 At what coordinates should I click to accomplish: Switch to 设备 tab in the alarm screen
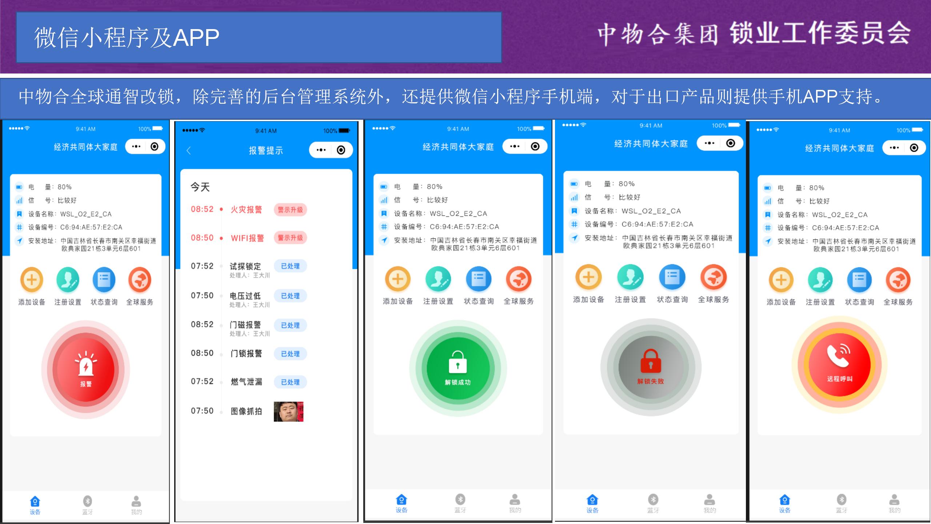35,505
